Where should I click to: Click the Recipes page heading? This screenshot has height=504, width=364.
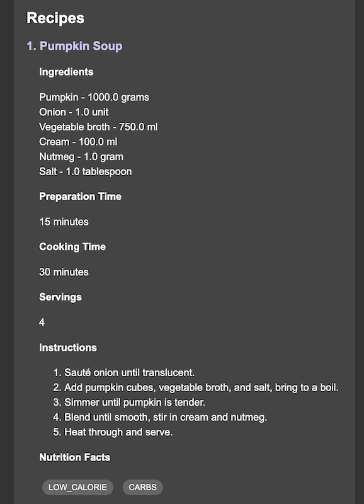pos(55,18)
